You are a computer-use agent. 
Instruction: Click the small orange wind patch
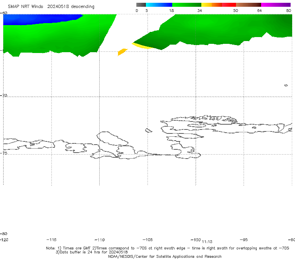pyautogui.click(x=122, y=52)
